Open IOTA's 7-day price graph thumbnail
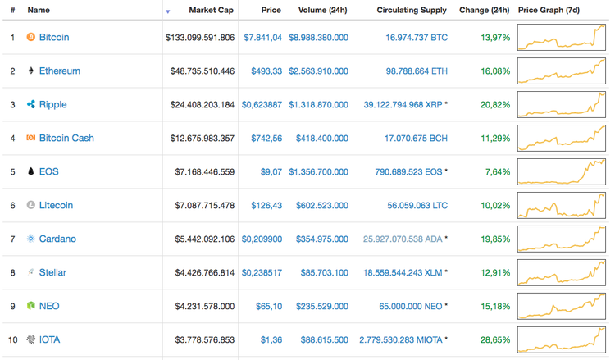The width and height of the screenshot is (615, 360). tap(561, 339)
